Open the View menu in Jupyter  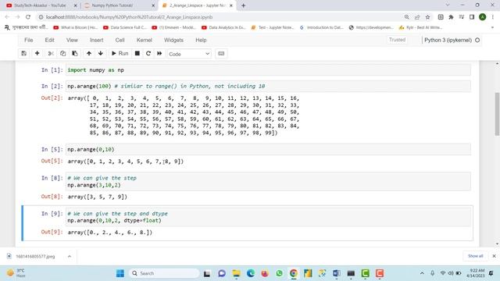tap(72, 40)
